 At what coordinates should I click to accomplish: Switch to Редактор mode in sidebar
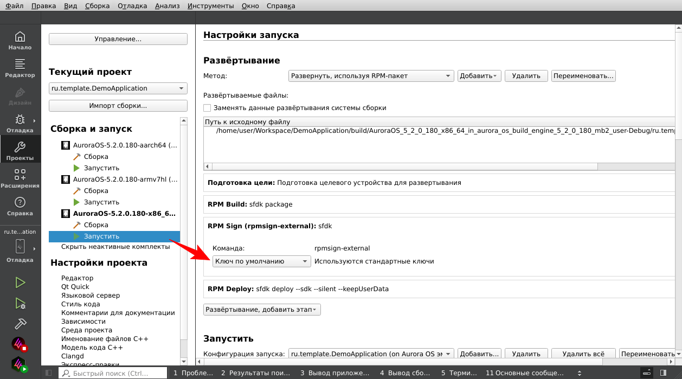tap(20, 68)
